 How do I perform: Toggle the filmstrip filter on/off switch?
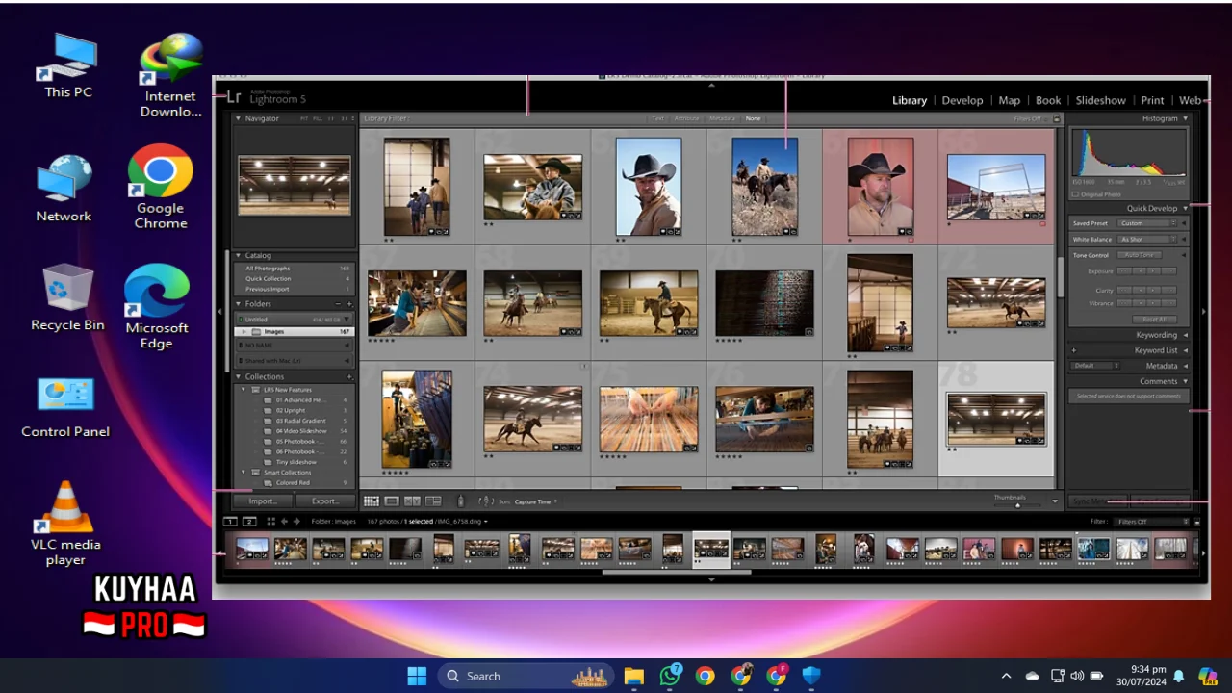click(1196, 521)
